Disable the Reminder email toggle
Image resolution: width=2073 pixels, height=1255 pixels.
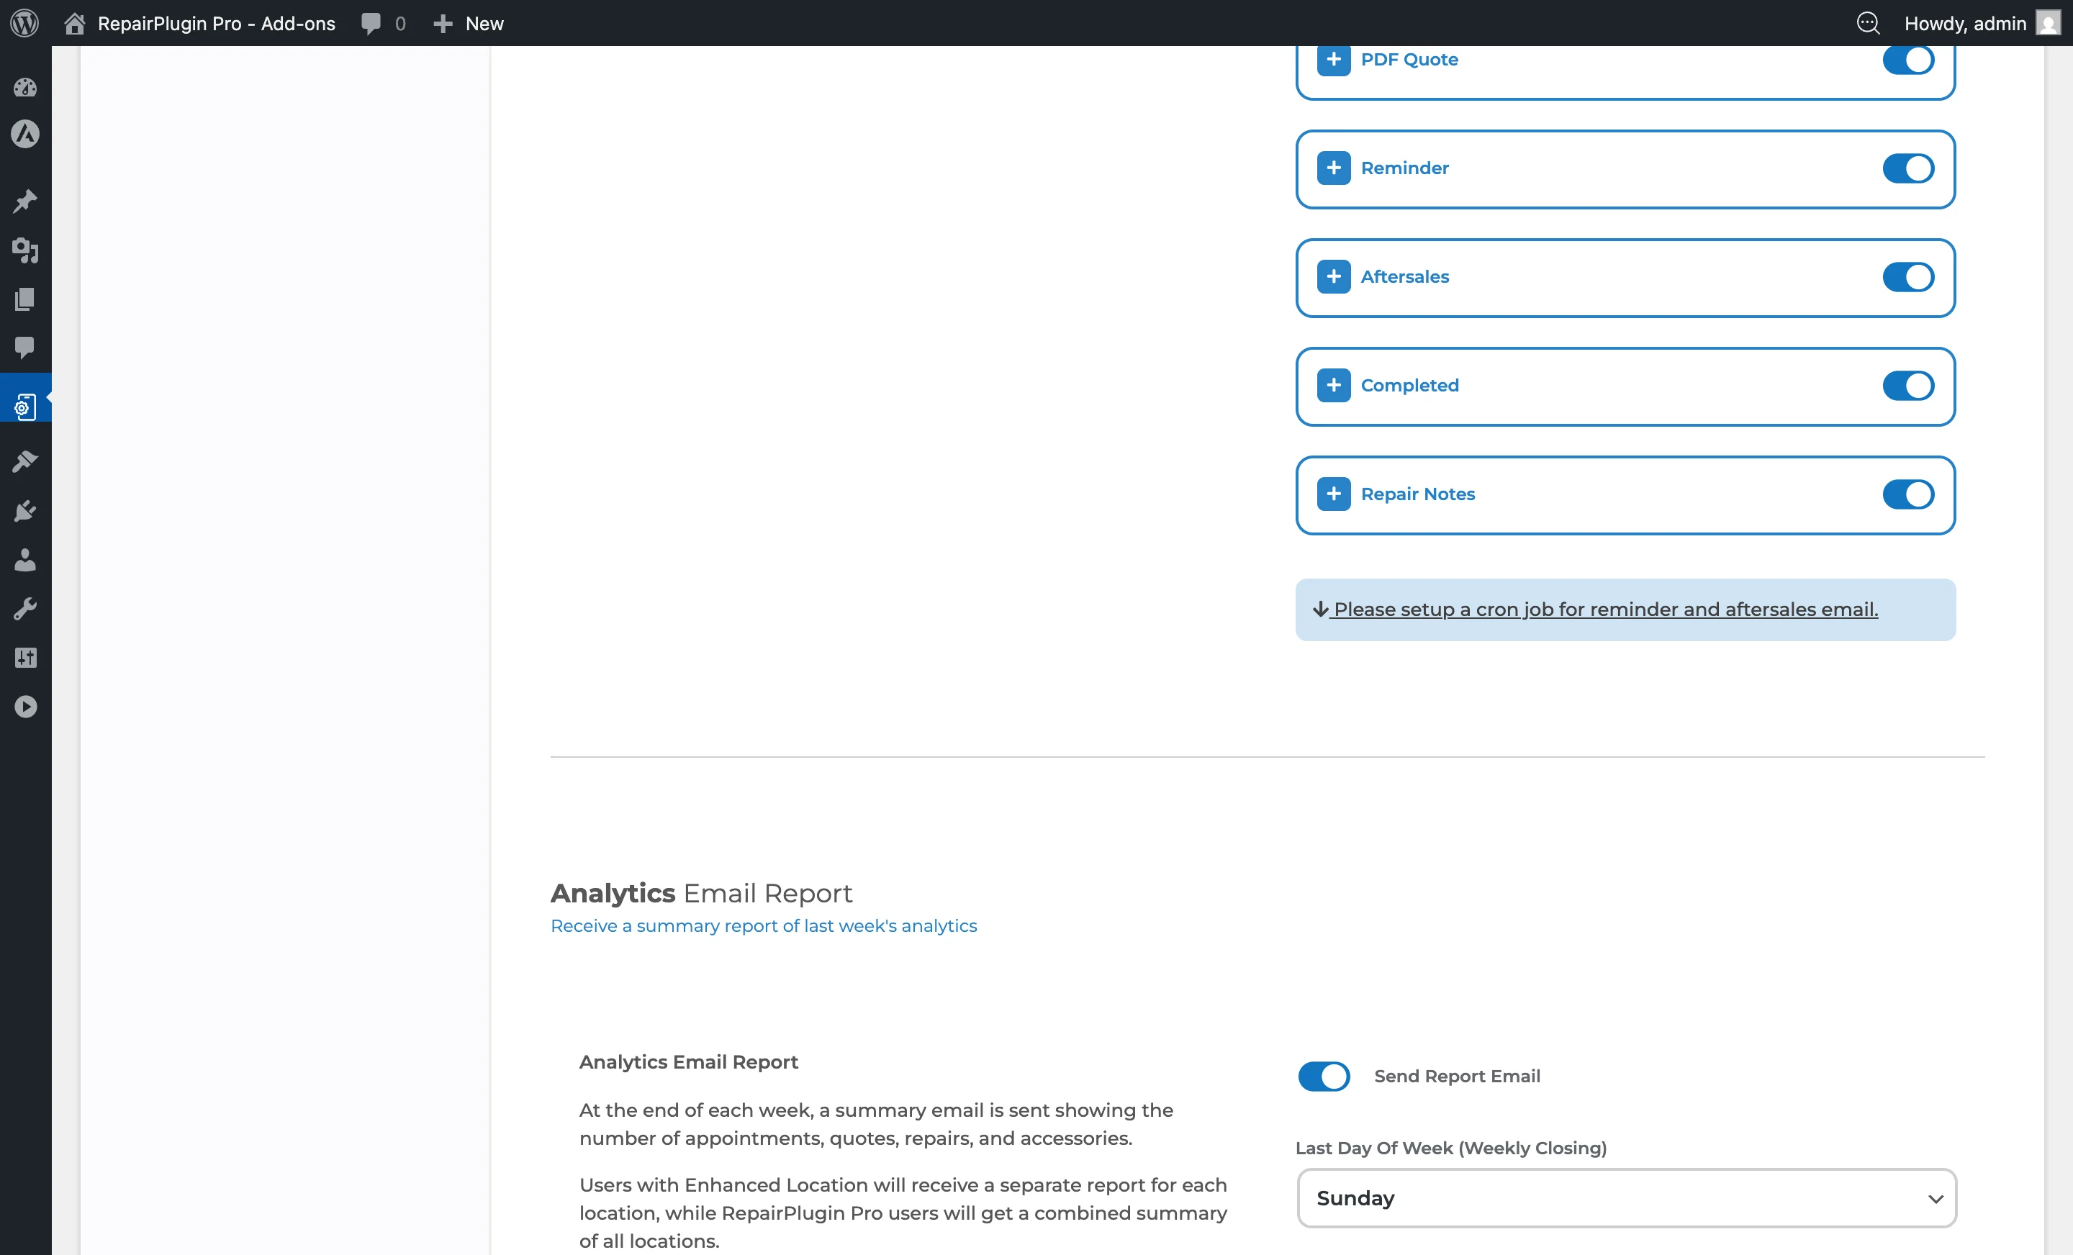click(1907, 168)
